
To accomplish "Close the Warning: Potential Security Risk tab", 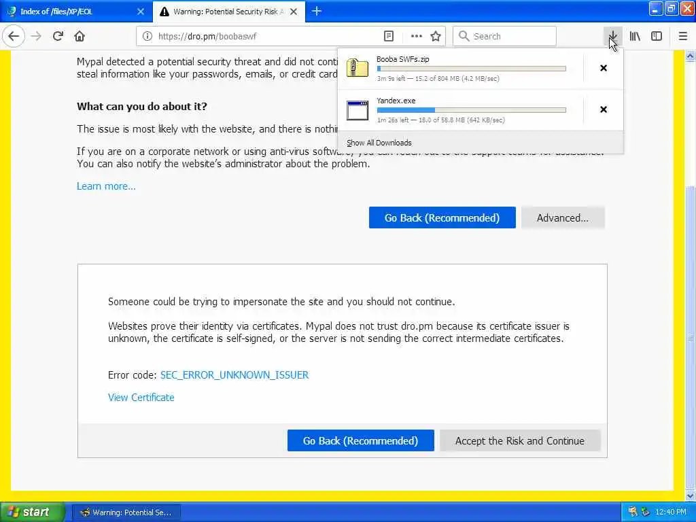I will pos(294,12).
